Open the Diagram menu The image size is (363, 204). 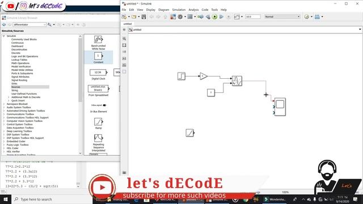tap(164, 10)
